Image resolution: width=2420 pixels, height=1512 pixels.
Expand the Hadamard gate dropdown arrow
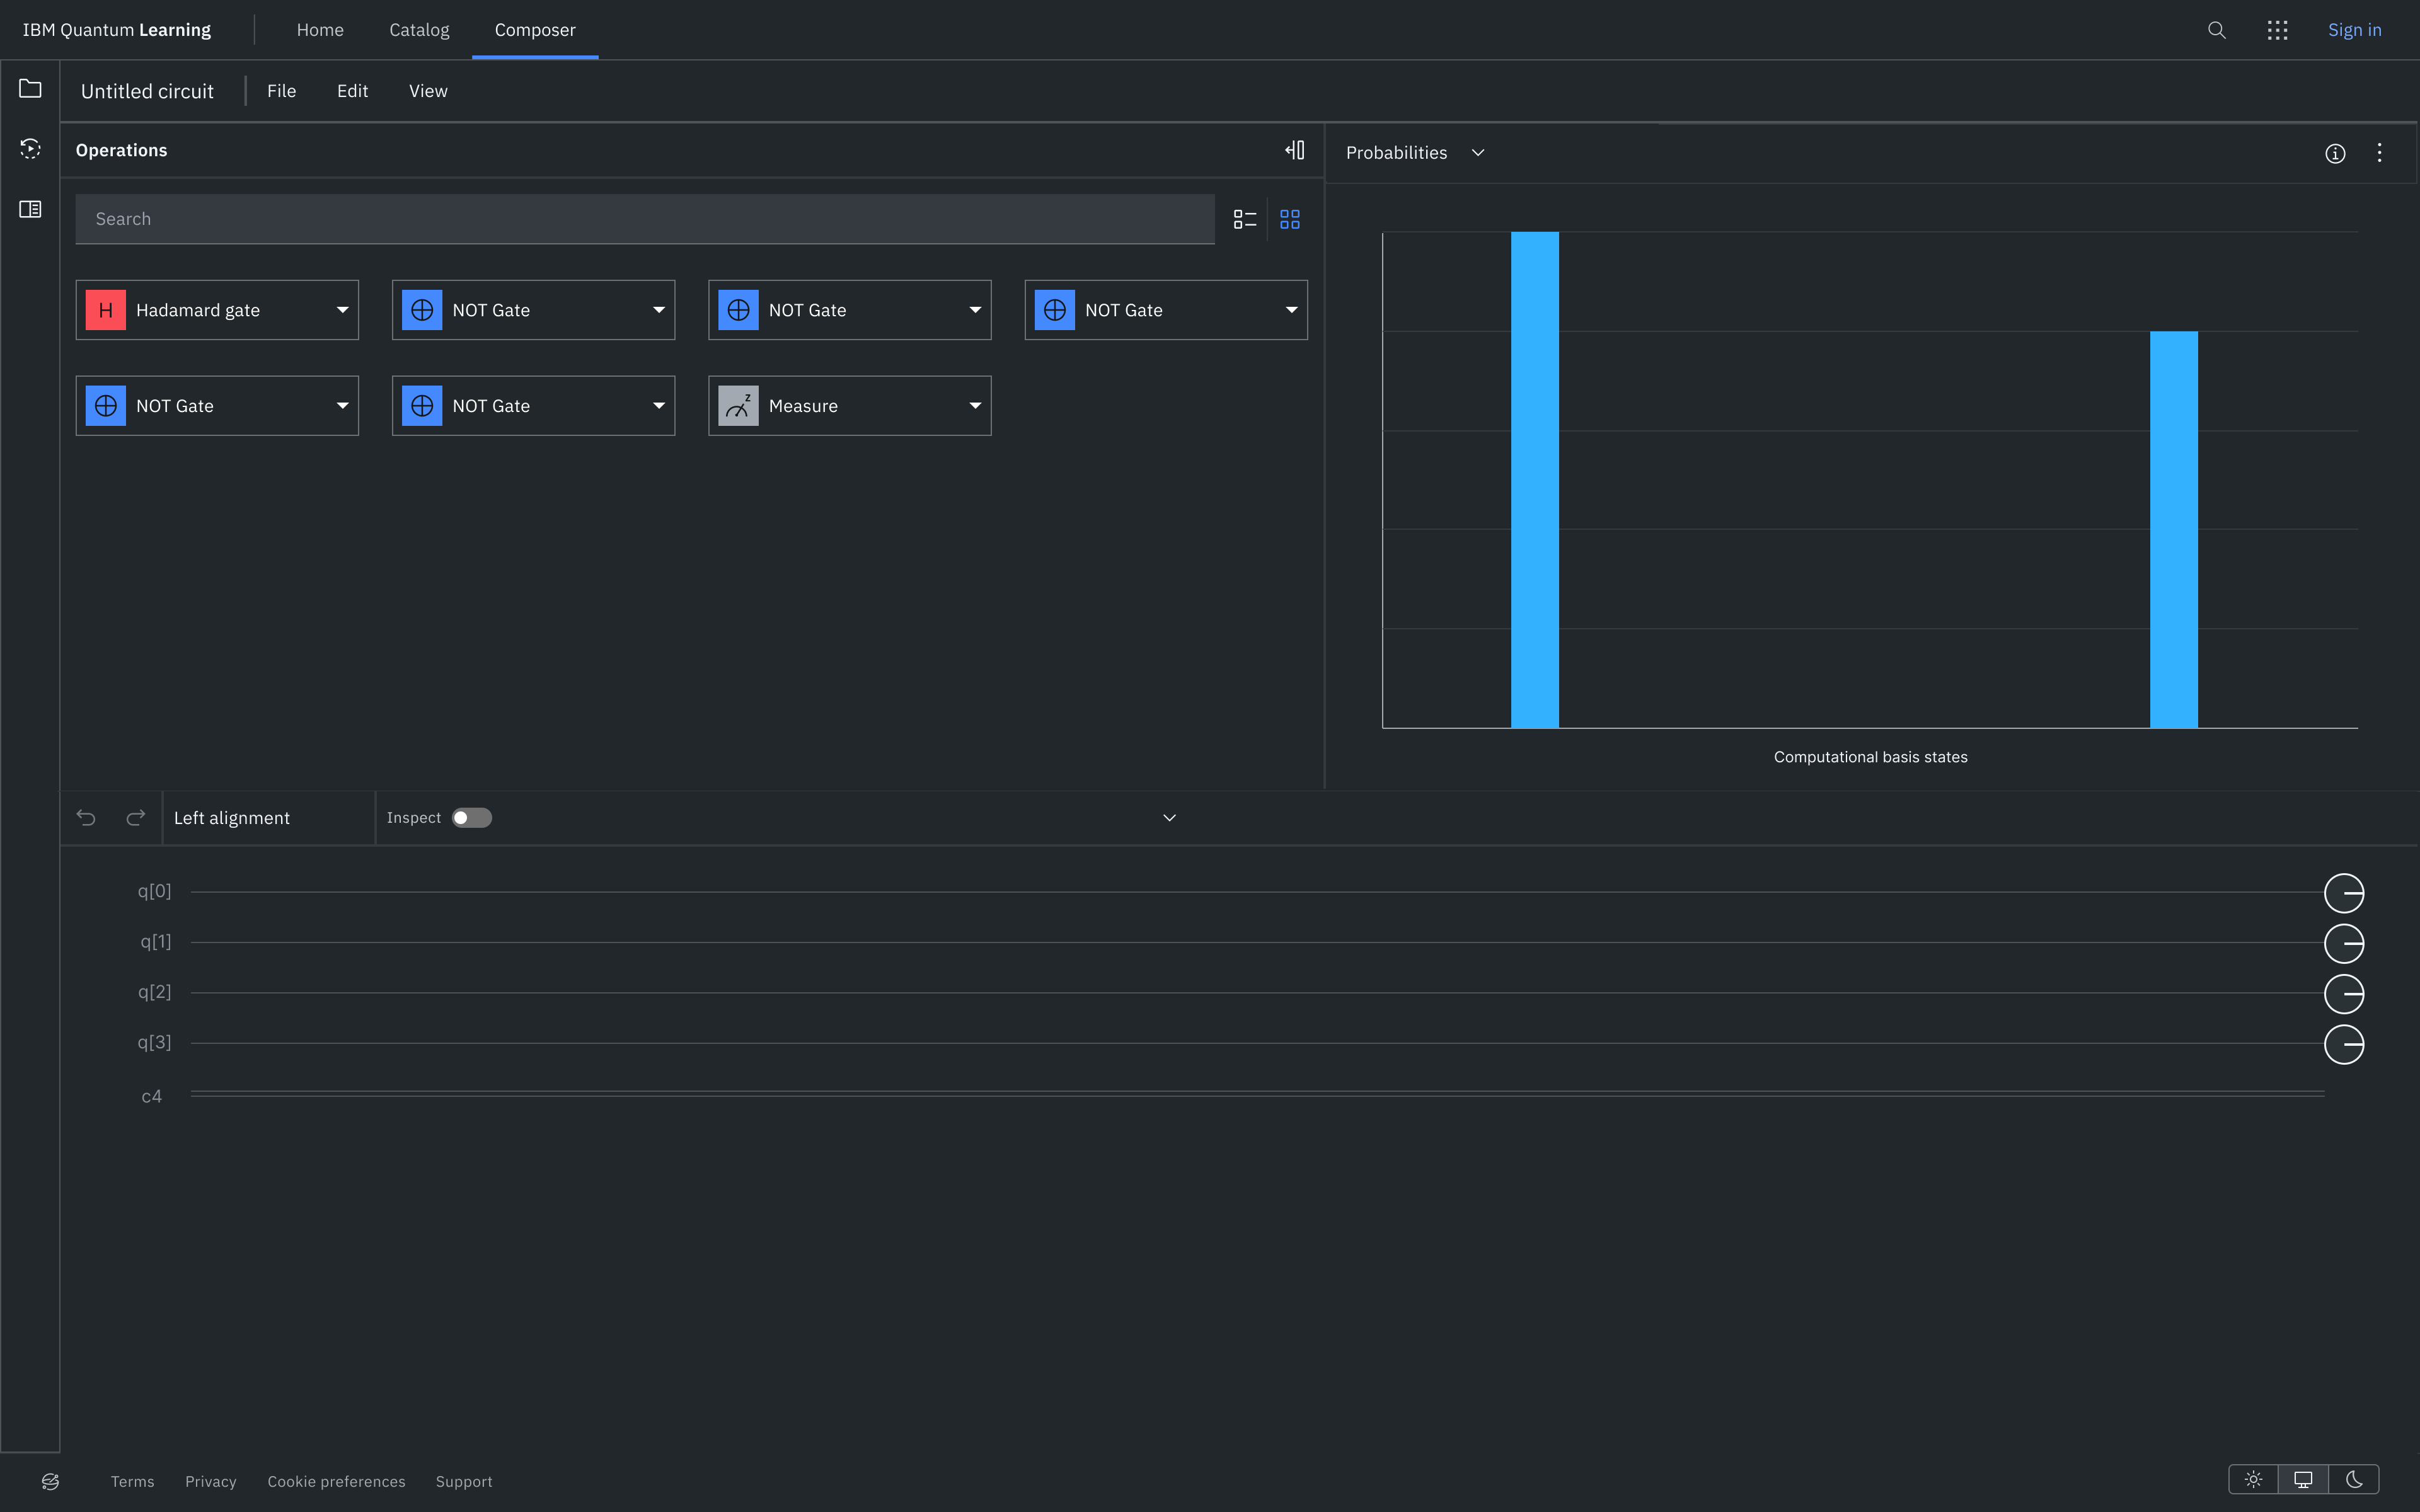(342, 310)
